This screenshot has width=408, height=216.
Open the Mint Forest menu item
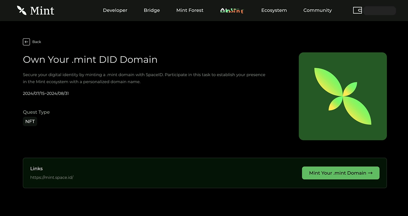[190, 10]
